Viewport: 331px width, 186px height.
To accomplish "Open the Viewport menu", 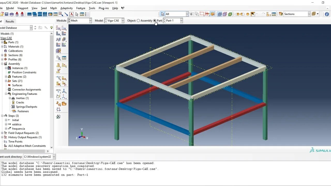I will pos(23,8).
